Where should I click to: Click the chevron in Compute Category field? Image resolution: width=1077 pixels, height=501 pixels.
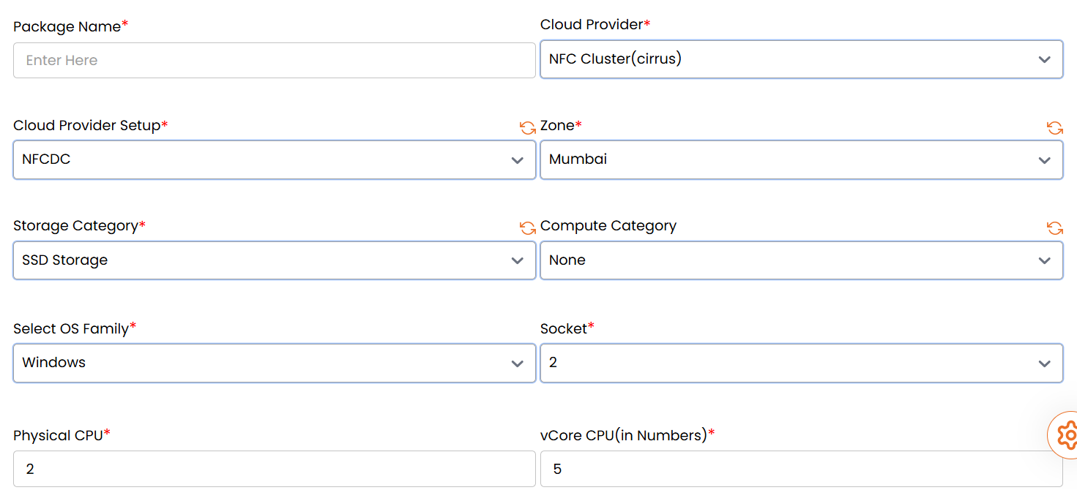coord(1044,261)
